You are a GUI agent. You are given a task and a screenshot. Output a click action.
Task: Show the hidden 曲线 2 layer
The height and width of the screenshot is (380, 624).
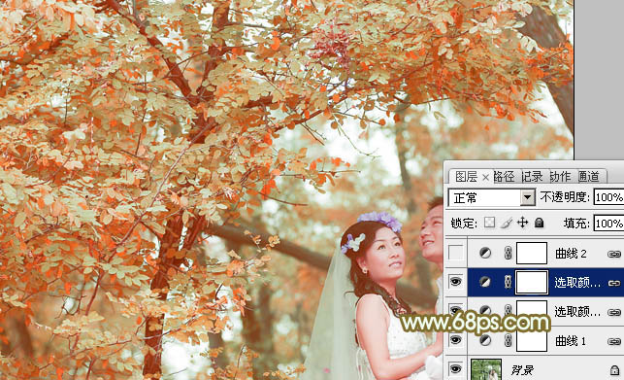pyautogui.click(x=456, y=253)
